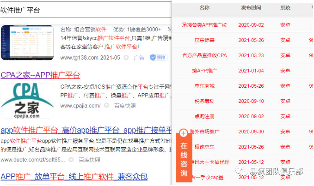The height and width of the screenshot is (186, 314).
Task: Click date 2020-09-10 in 税务筹划 row
Action: pyautogui.click(x=251, y=101)
